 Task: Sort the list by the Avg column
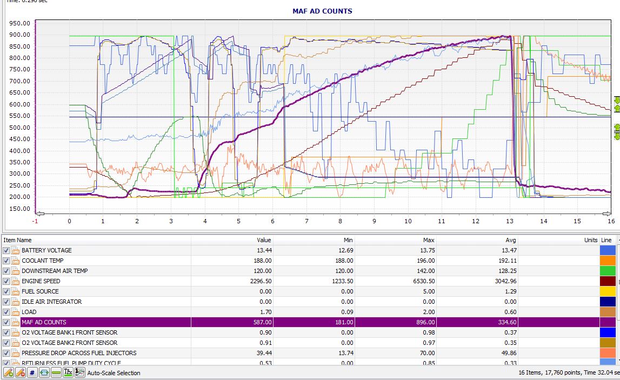pos(477,240)
